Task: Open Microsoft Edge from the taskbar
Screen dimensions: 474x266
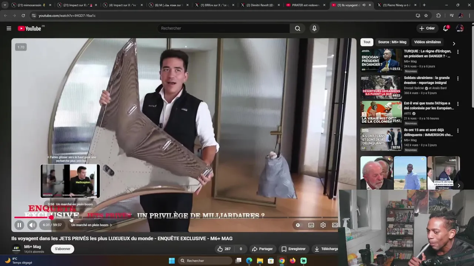Action: click(249, 261)
